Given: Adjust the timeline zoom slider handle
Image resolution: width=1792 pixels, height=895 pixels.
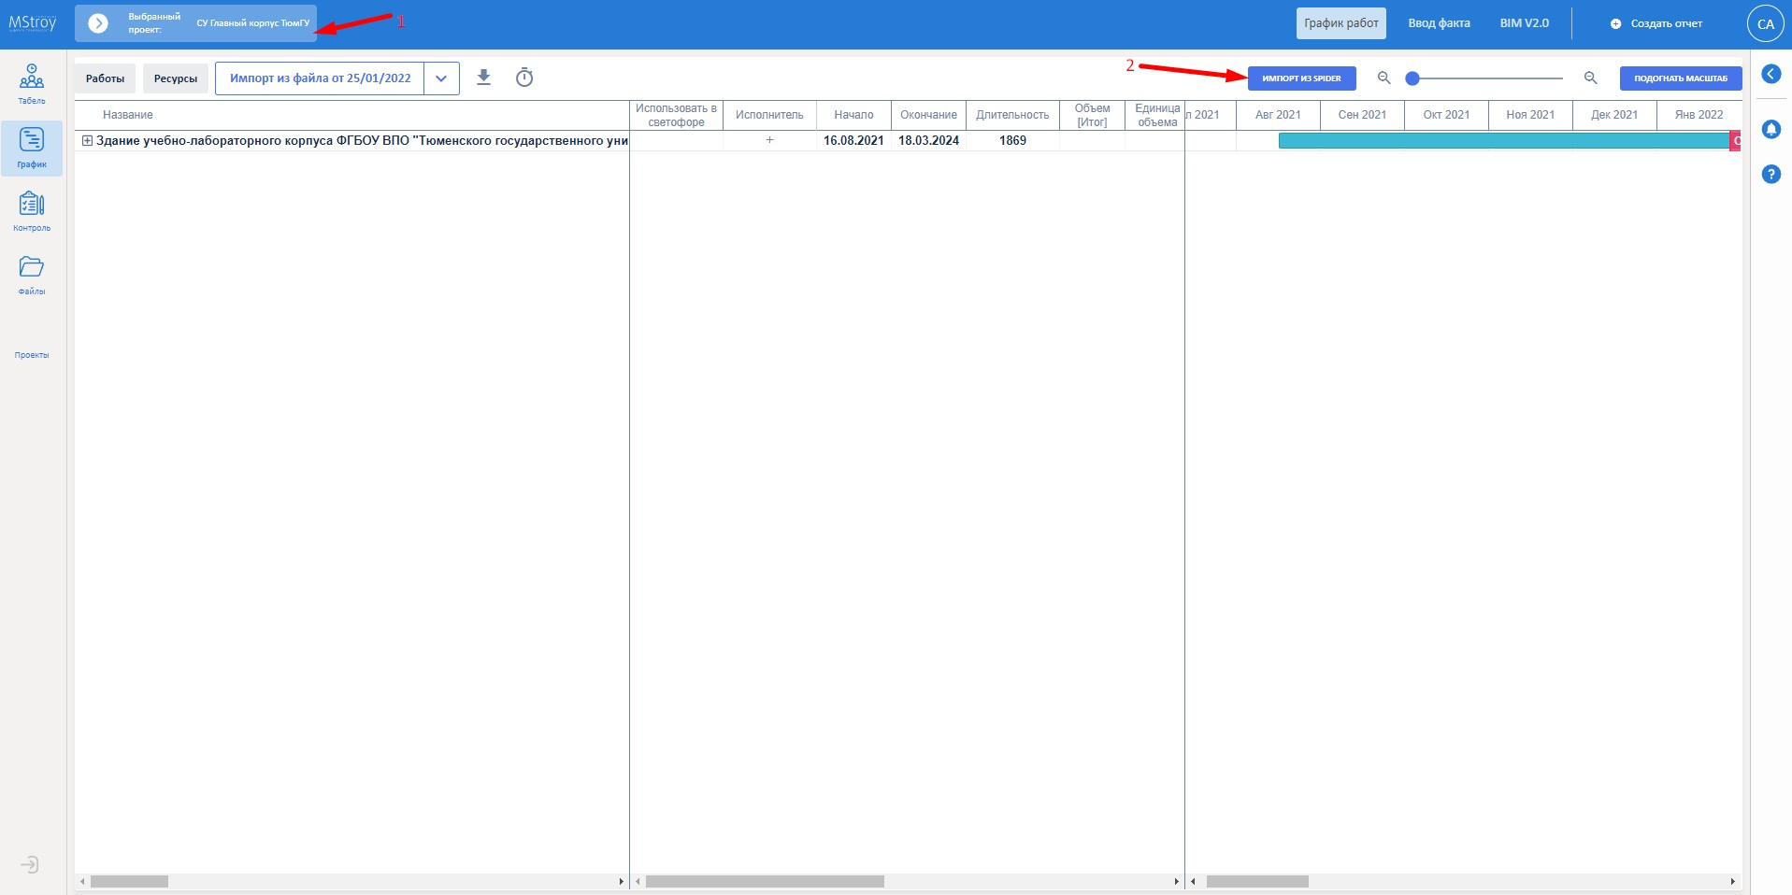Looking at the screenshot, I should click(1412, 78).
